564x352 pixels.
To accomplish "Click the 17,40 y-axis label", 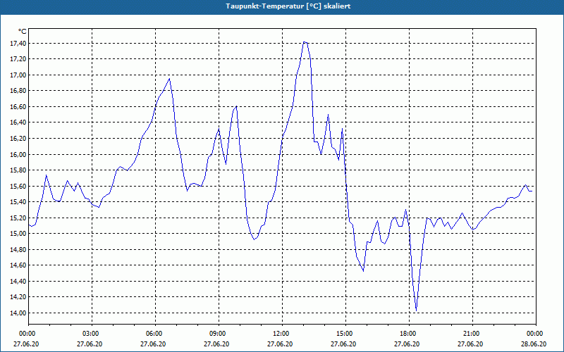I will pyautogui.click(x=18, y=44).
